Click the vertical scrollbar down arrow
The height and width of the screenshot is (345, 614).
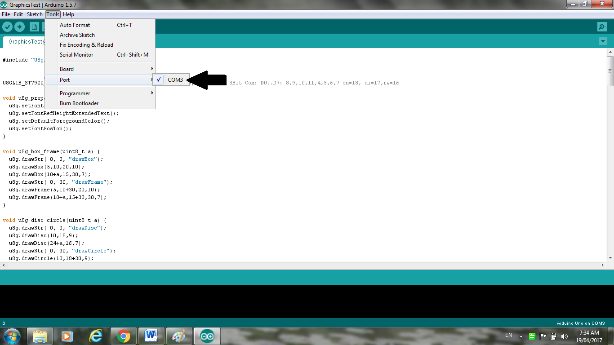coord(610,258)
